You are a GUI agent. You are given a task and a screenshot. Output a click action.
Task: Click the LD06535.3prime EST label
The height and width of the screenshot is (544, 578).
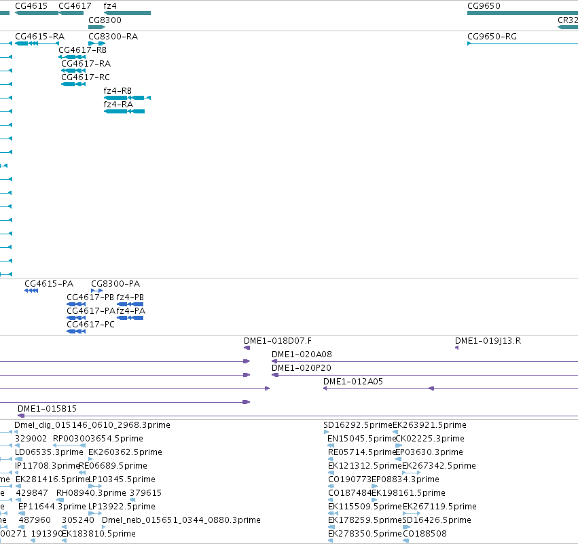tap(49, 452)
